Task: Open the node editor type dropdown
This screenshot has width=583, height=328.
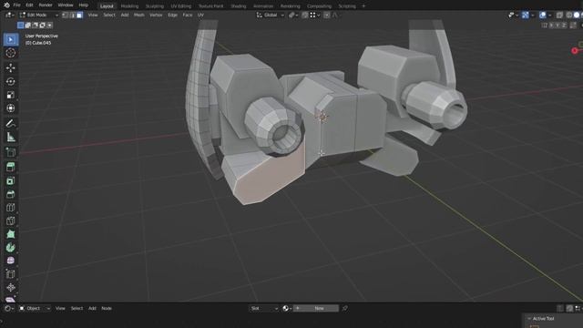Action: (9, 308)
